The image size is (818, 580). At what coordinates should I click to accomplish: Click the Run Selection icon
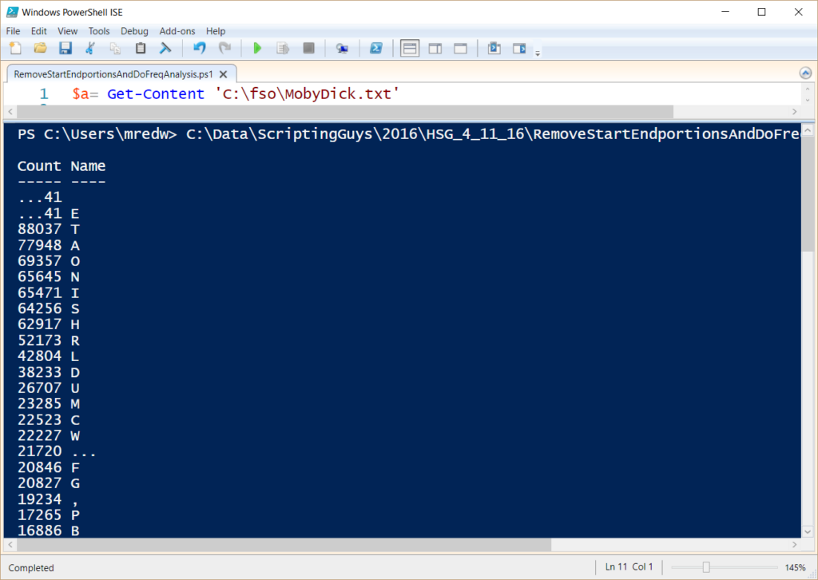283,49
